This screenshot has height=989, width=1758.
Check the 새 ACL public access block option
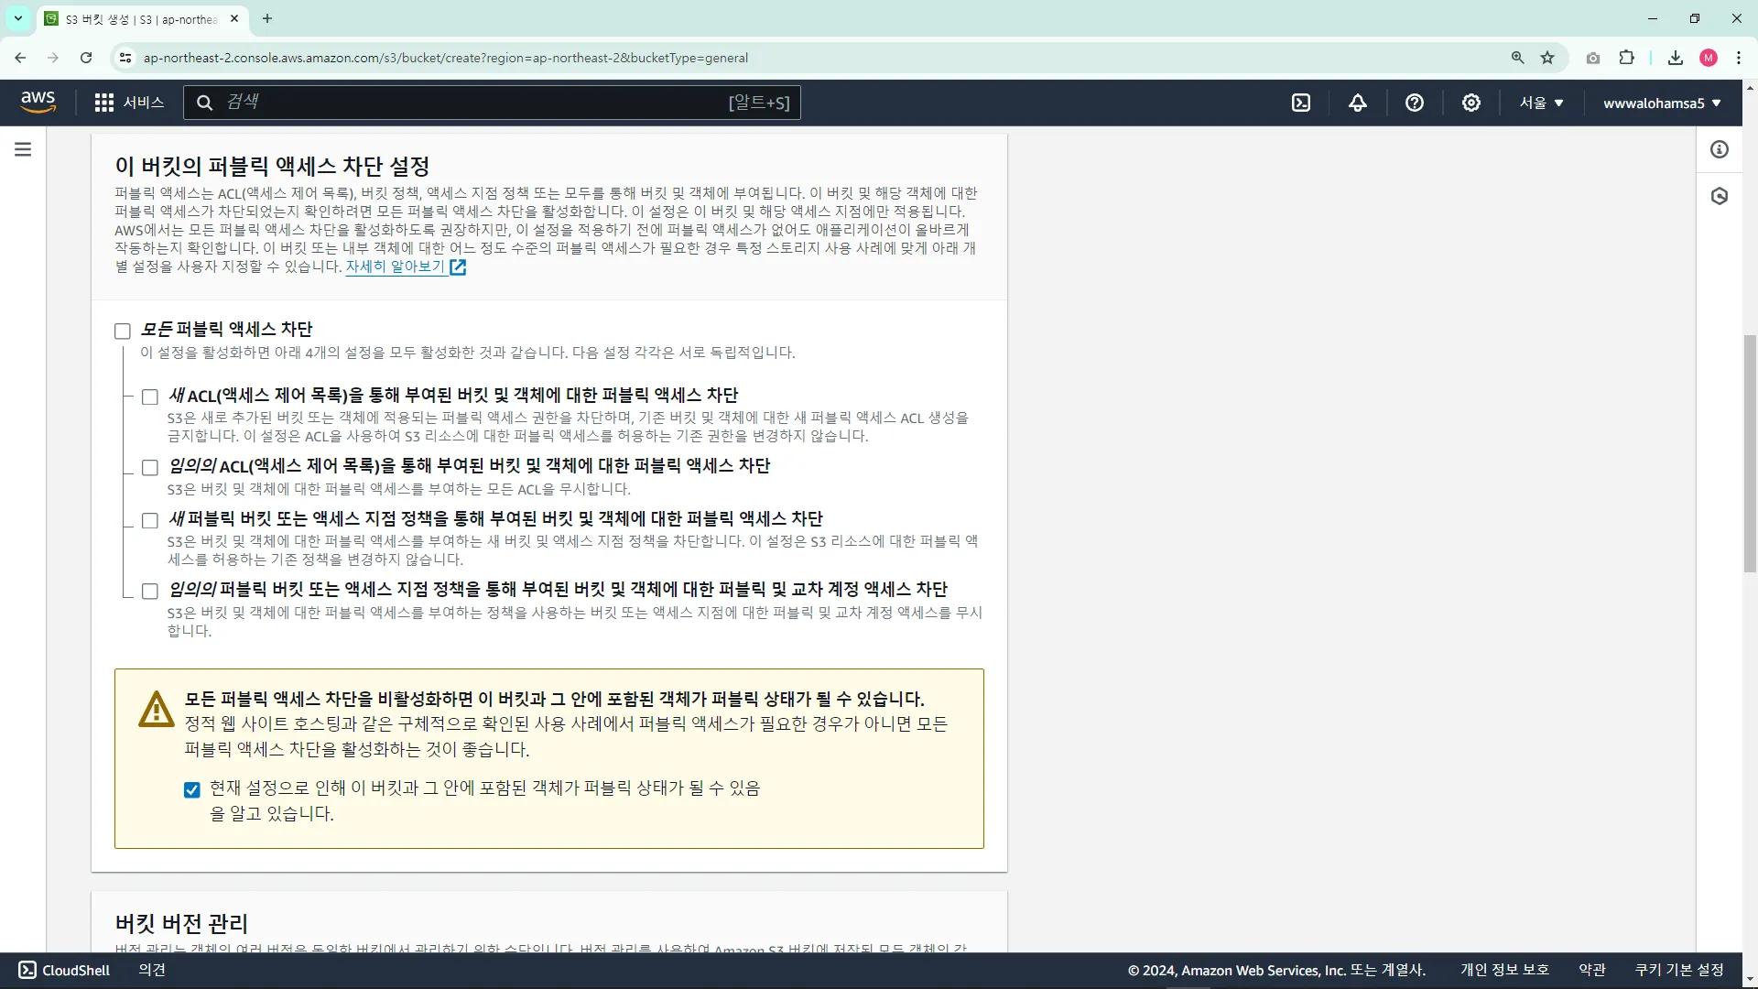coord(150,397)
